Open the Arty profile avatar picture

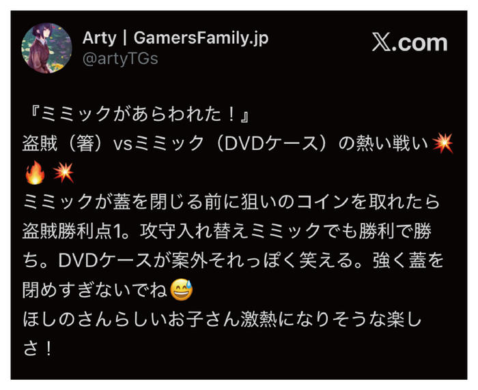coord(46,48)
